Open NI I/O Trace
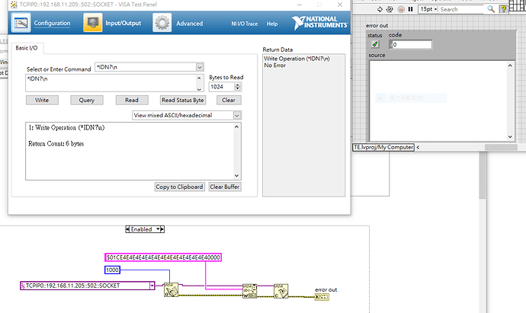Image resolution: width=526 pixels, height=313 pixels. coord(245,24)
